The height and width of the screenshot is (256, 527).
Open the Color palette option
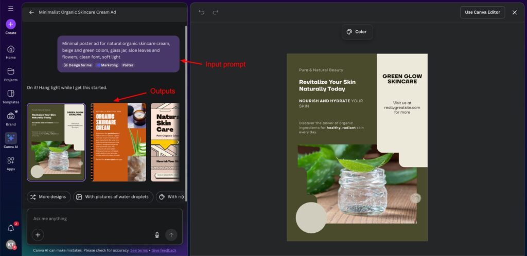pos(357,32)
